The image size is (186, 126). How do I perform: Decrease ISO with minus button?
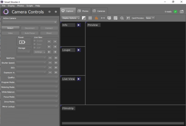(x=50, y=68)
